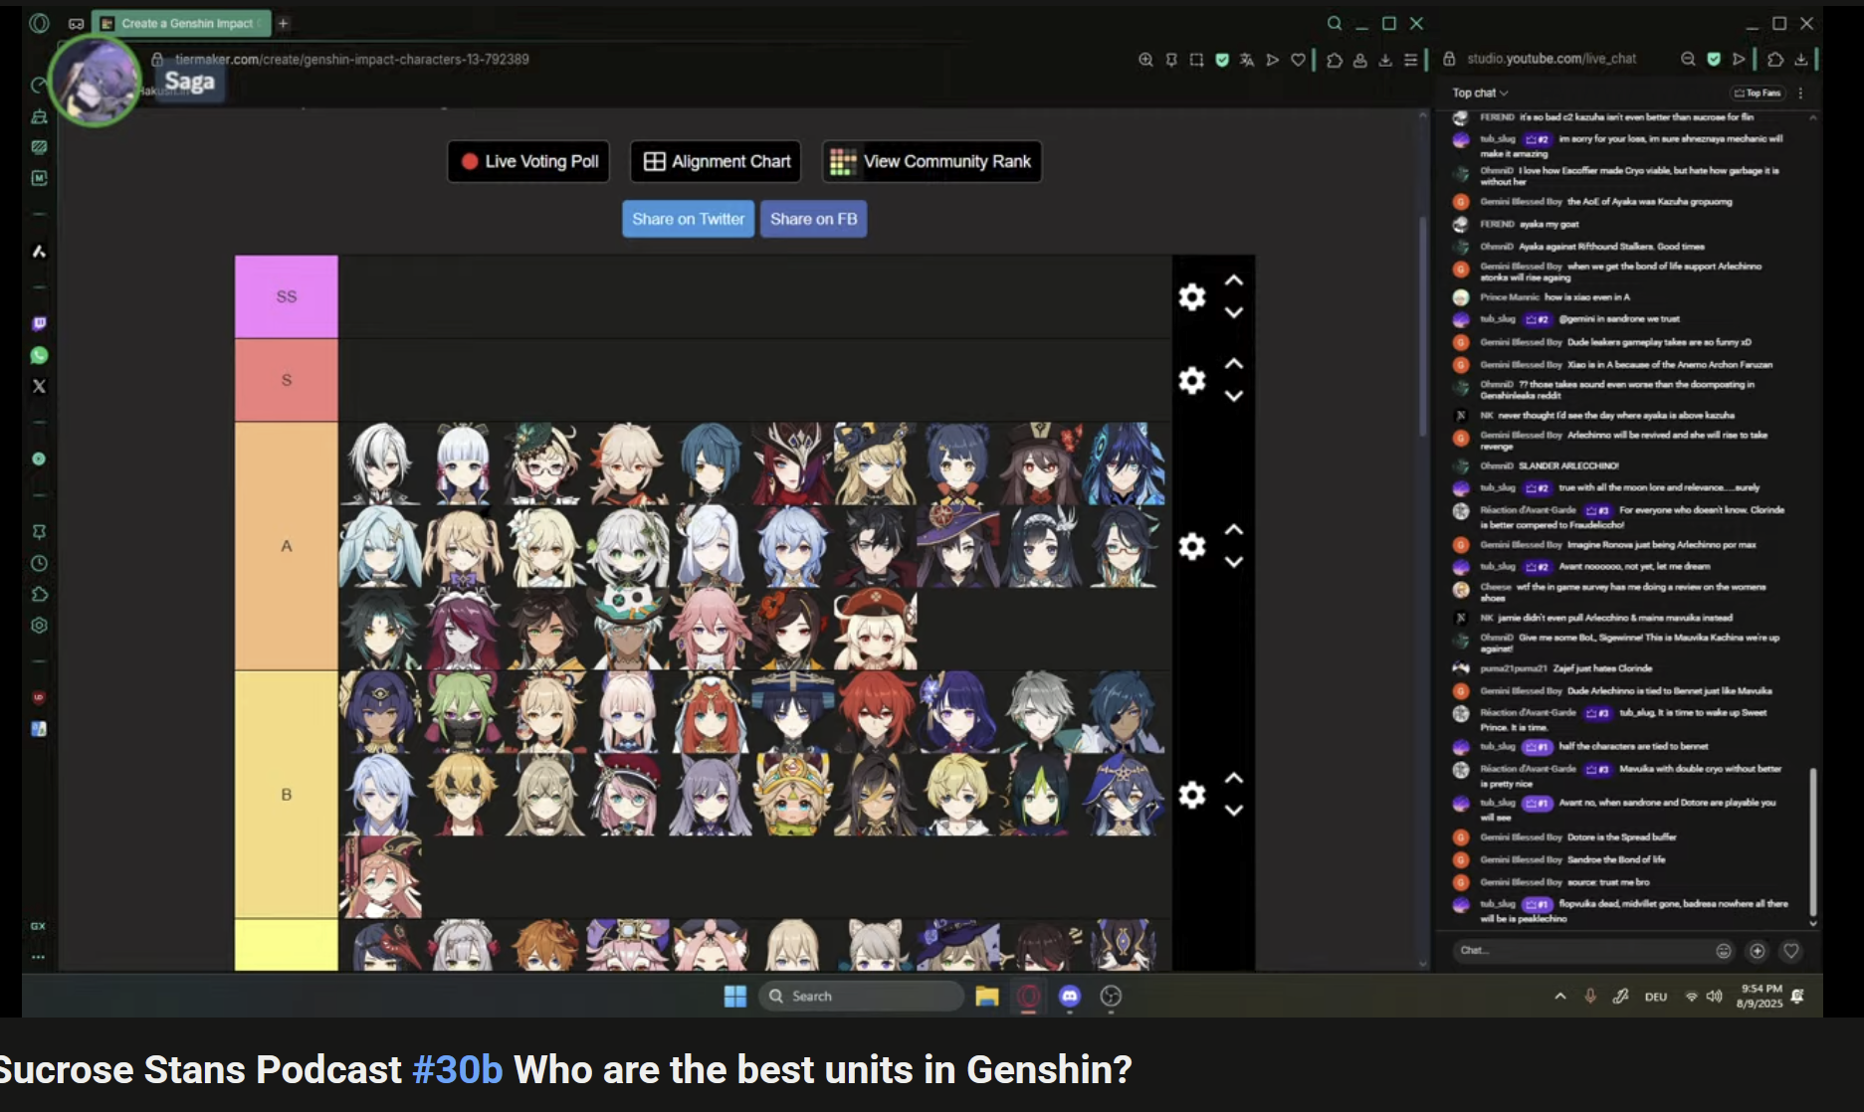Image resolution: width=1864 pixels, height=1112 pixels.
Task: Click the yellow B tier label
Action: [x=287, y=795]
